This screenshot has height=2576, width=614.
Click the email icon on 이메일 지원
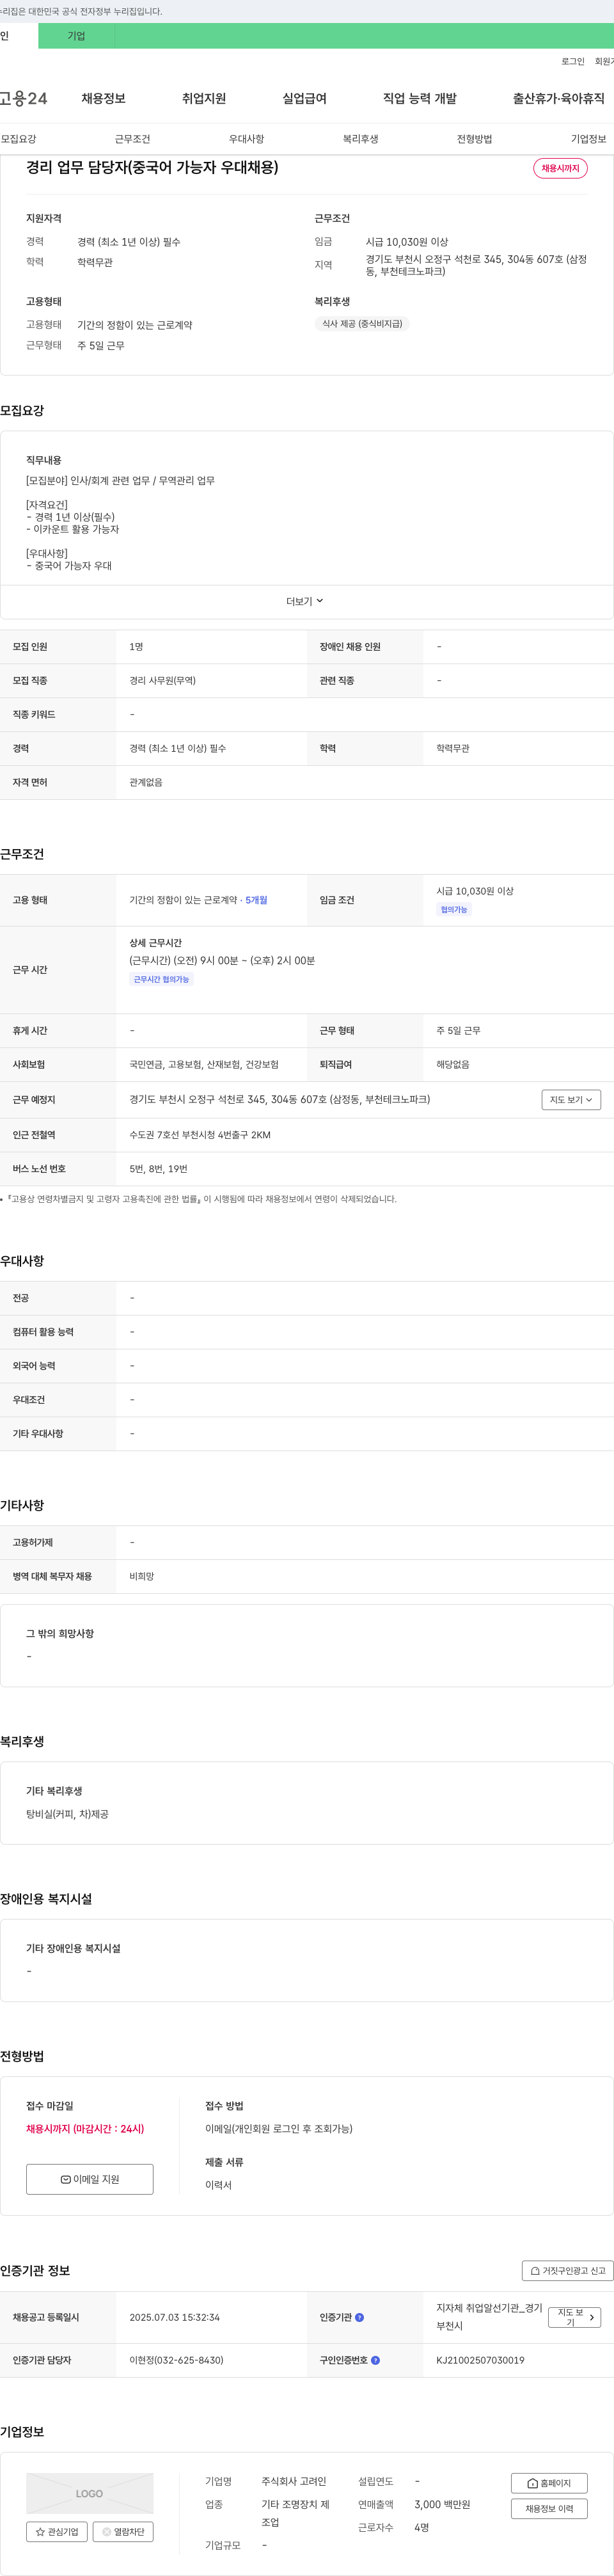tap(66, 2179)
